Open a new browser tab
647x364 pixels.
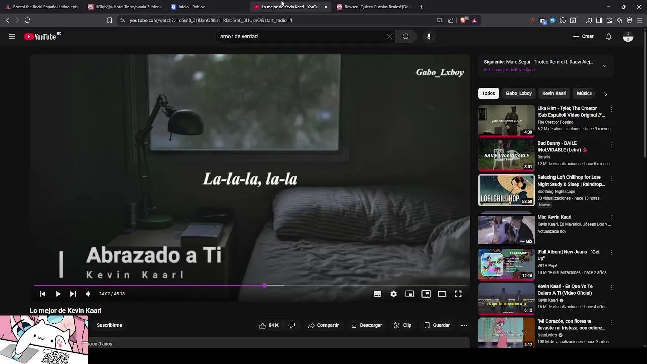tap(421, 7)
